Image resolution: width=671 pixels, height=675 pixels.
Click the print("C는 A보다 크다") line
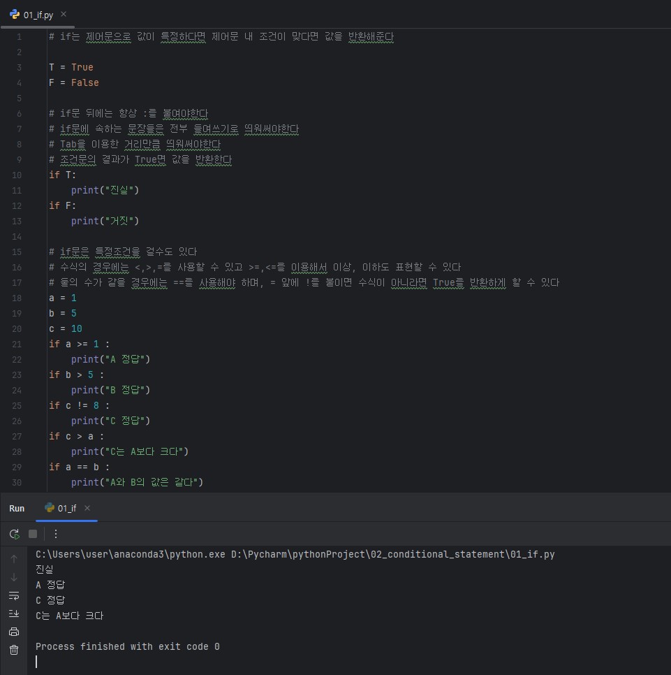[x=130, y=451]
